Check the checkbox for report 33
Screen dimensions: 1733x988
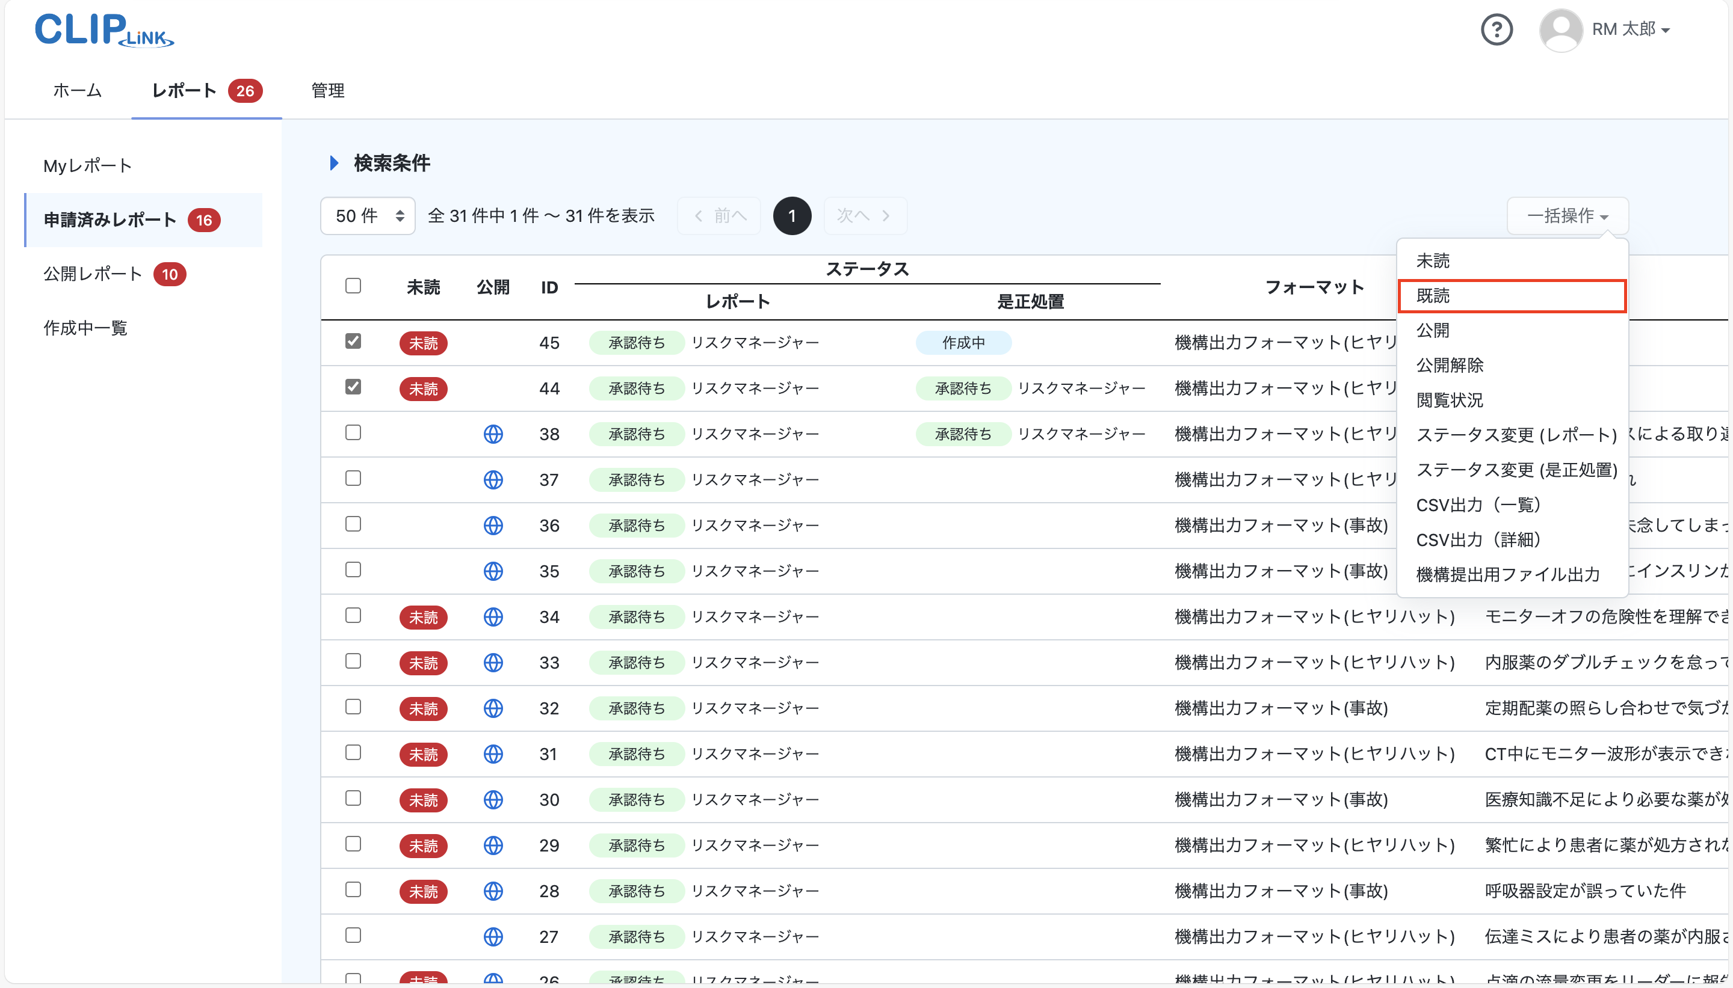(353, 661)
